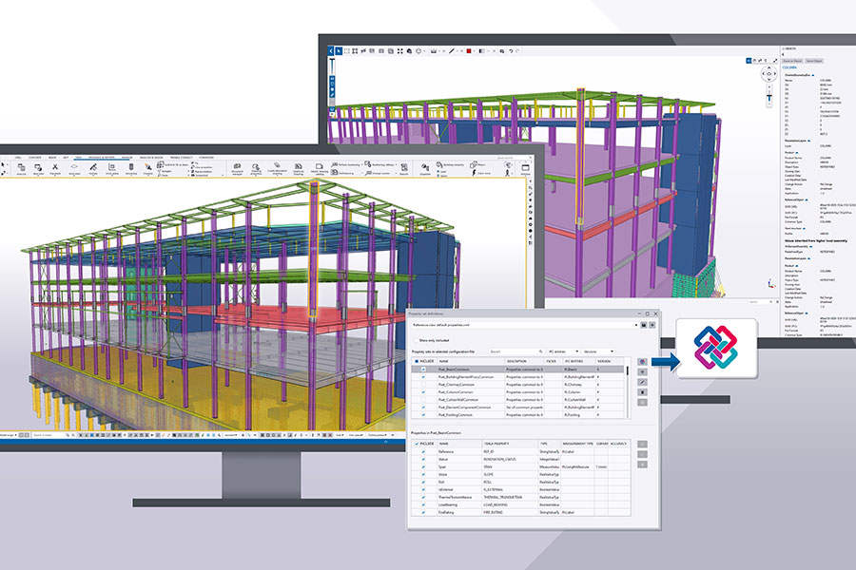Select the Clip plane tool in the View ribbon
856x570 pixels.
(x=55, y=169)
